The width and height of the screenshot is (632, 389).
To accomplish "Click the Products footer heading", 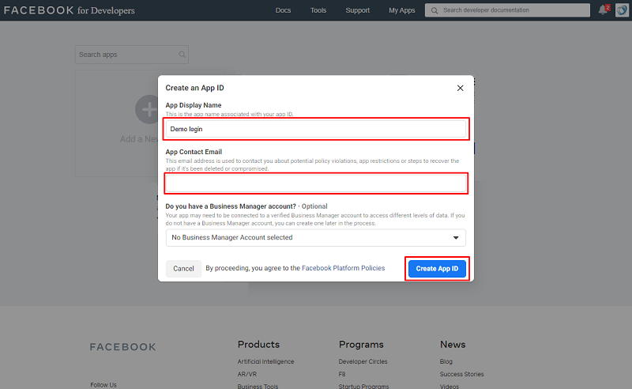I will 258,344.
